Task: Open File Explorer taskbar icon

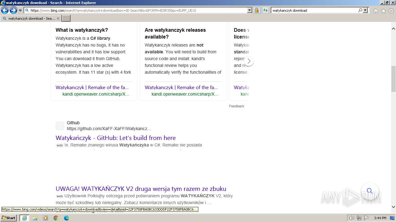Action: click(35, 218)
